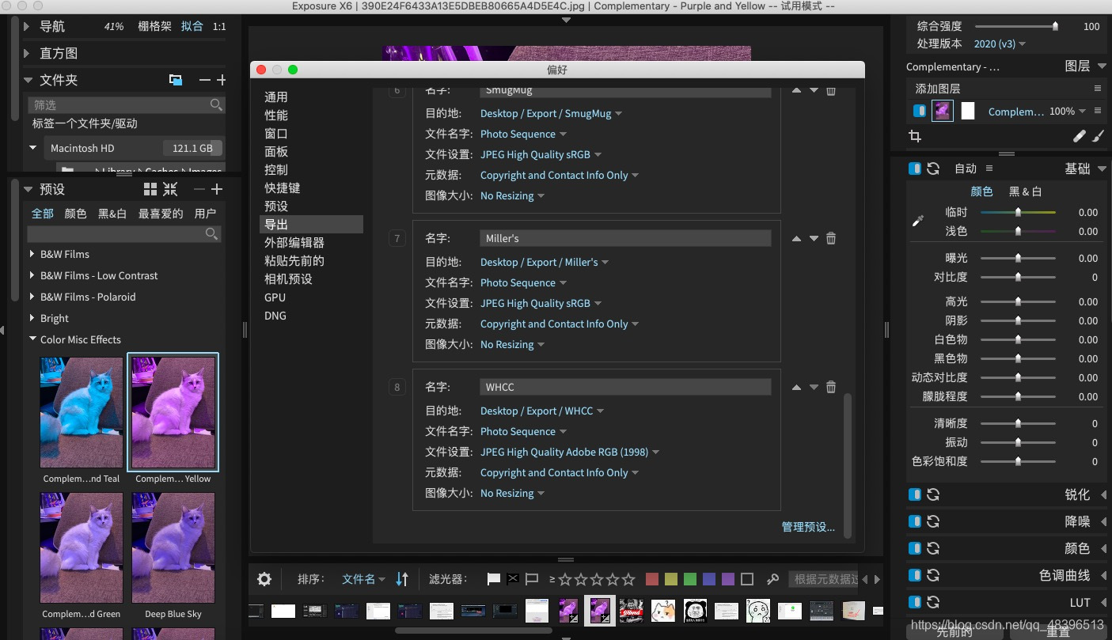Switch Basic panel to Black & White tab
Image resolution: width=1112 pixels, height=640 pixels.
pyautogui.click(x=1025, y=191)
